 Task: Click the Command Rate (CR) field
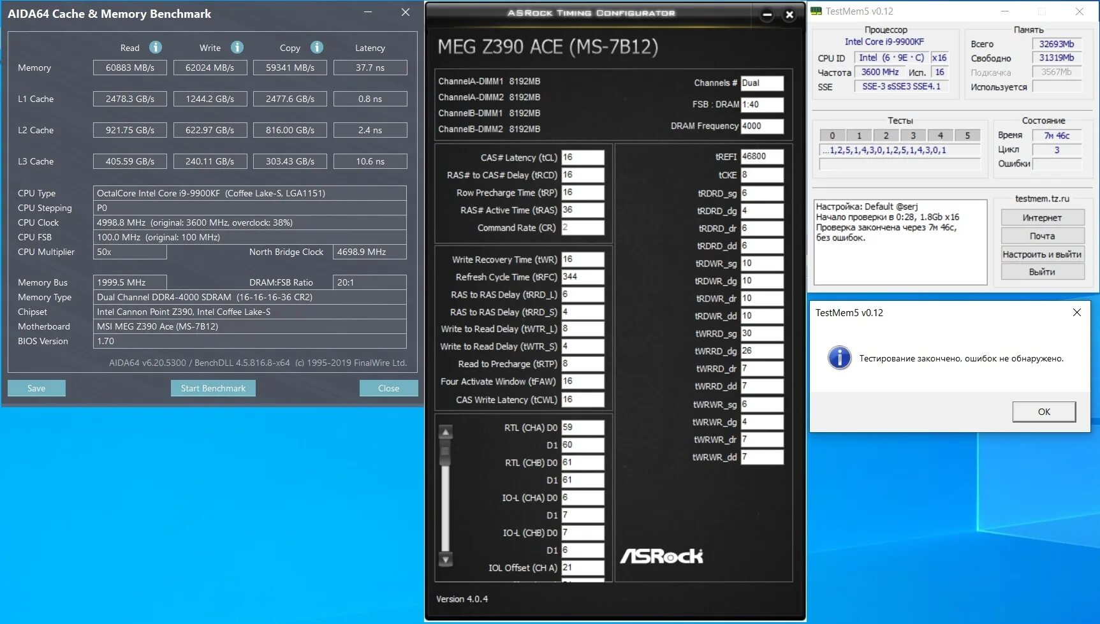pyautogui.click(x=583, y=228)
